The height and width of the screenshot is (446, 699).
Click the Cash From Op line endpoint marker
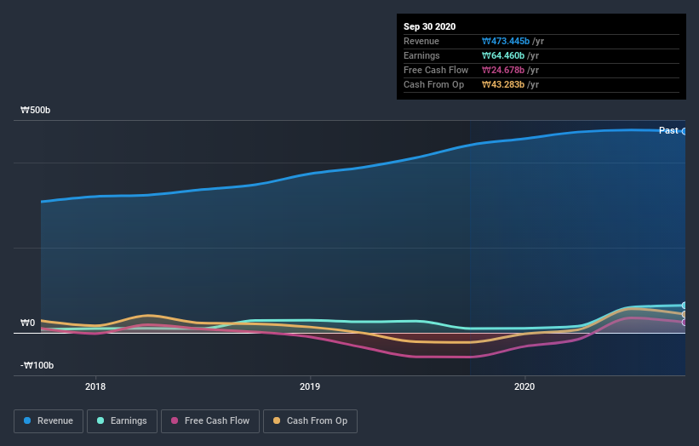pyautogui.click(x=685, y=315)
